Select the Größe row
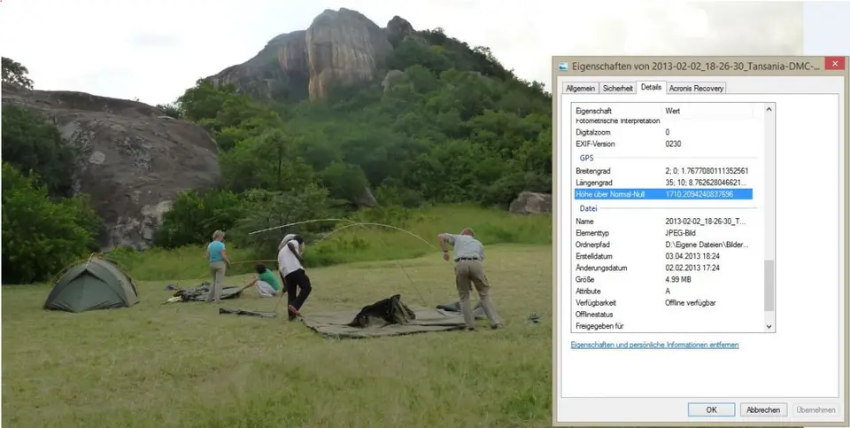Screen dimensions: 850x428 [x=663, y=279]
